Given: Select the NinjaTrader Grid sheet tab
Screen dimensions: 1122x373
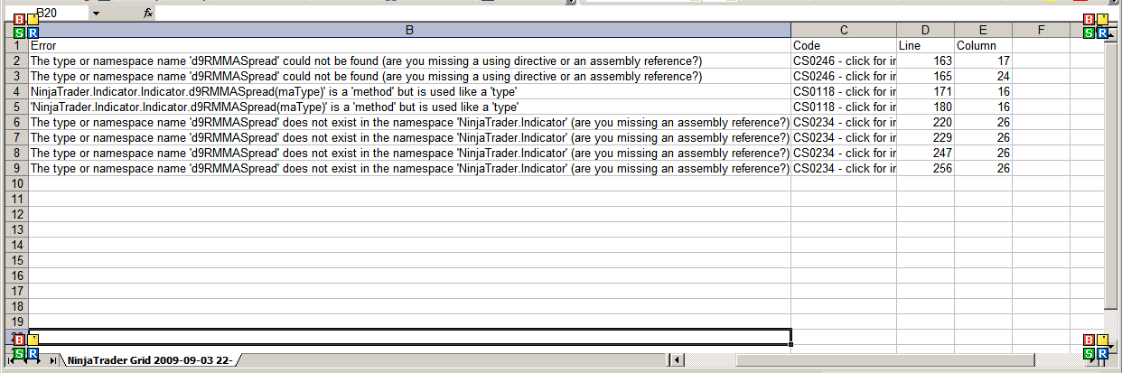Looking at the screenshot, I should [x=149, y=360].
